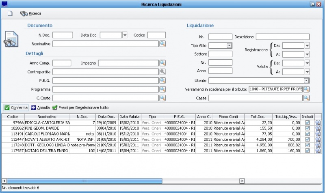Click the new blank document icon
325x193 pixels.
point(9,13)
